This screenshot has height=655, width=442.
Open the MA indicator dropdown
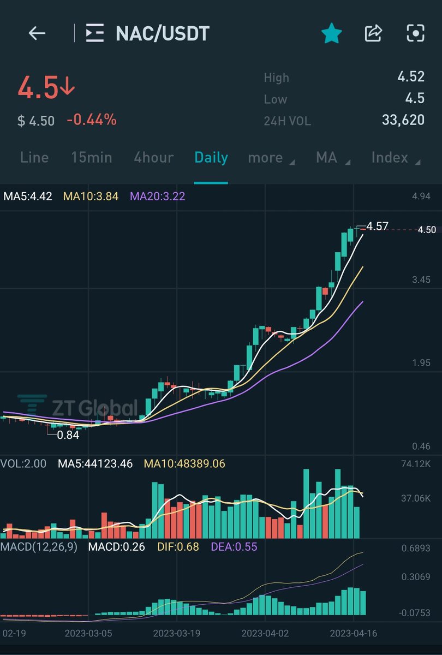pyautogui.click(x=332, y=158)
